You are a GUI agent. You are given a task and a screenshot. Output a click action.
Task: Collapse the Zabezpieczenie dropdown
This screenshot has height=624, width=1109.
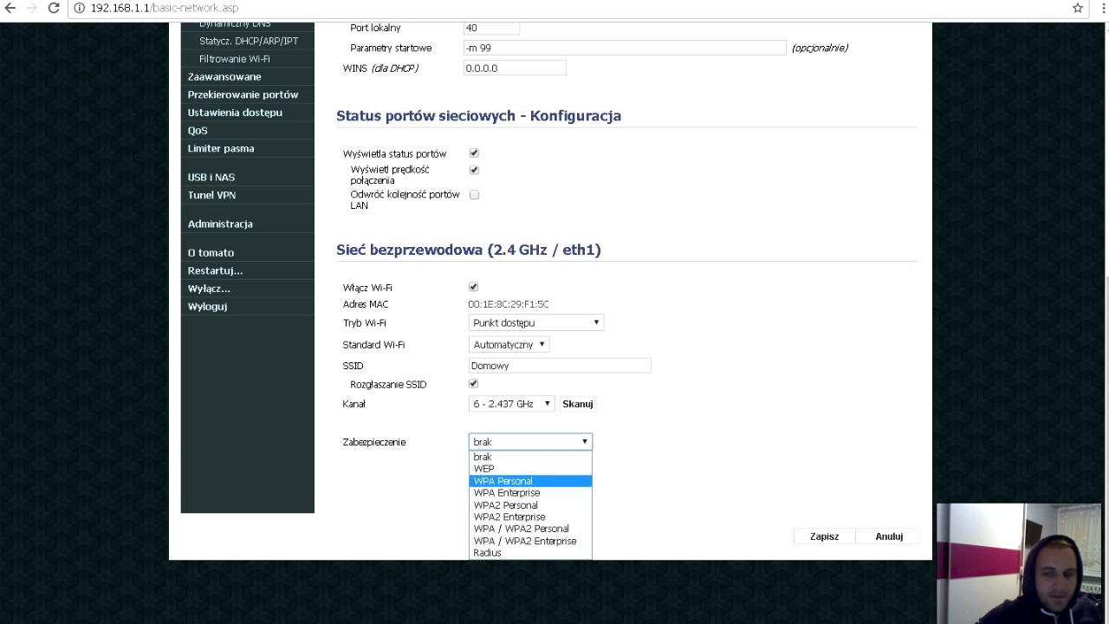[x=530, y=442]
